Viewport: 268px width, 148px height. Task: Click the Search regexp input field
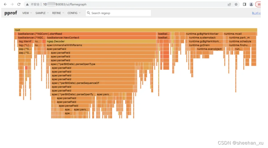(118, 13)
